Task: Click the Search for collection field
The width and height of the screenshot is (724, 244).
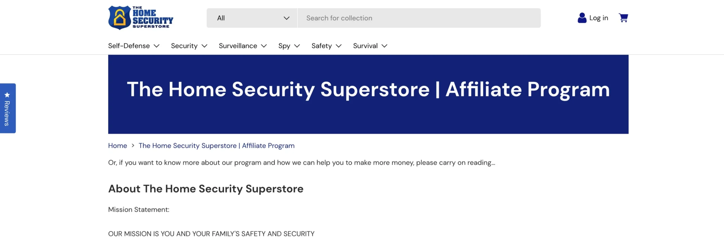Action: point(419,18)
